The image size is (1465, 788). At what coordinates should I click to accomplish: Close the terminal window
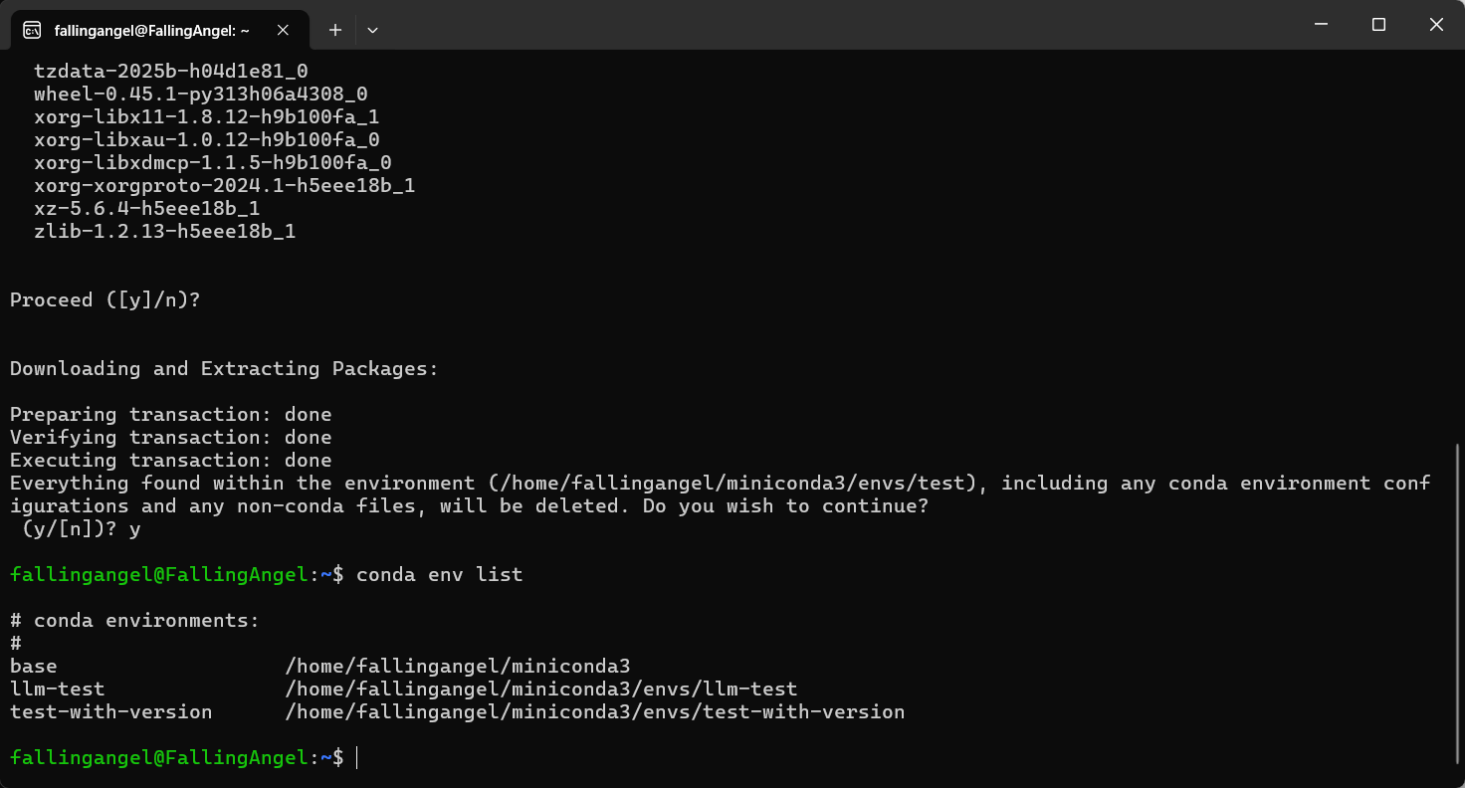1436,25
